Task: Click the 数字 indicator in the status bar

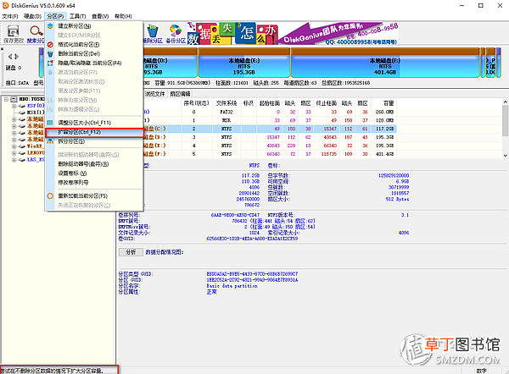Action: (481, 371)
